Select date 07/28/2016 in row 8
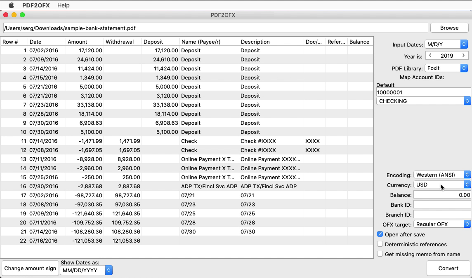 click(x=47, y=114)
